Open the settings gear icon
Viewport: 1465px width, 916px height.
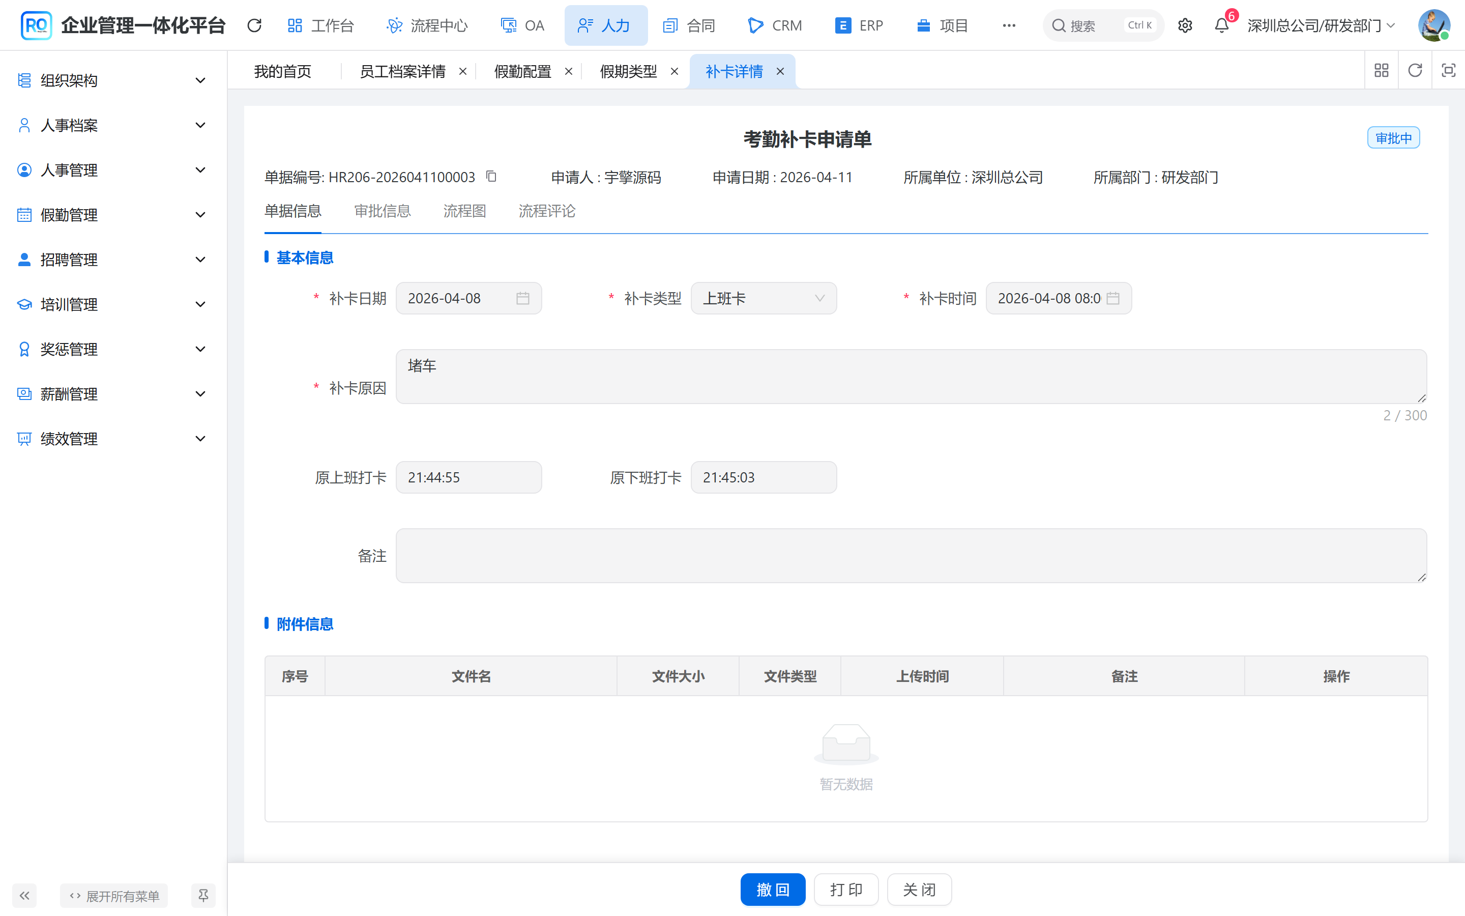pyautogui.click(x=1185, y=25)
